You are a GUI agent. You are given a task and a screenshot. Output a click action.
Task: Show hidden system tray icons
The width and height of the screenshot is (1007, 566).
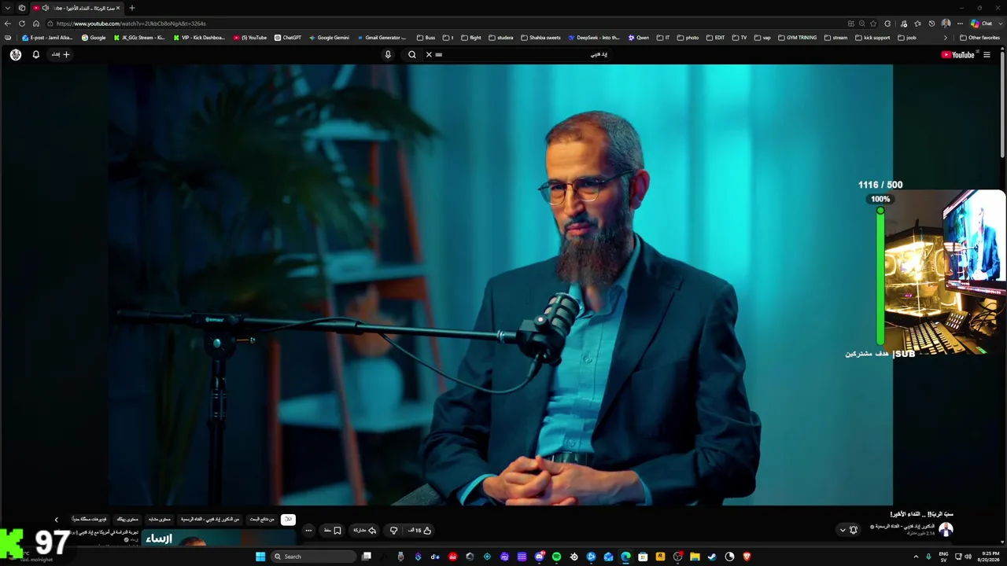[916, 557]
